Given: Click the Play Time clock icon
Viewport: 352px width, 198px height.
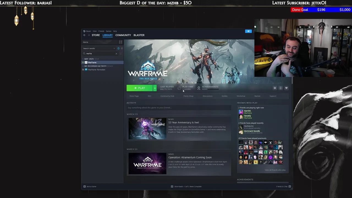Looking at the screenshot, I should (179, 88).
